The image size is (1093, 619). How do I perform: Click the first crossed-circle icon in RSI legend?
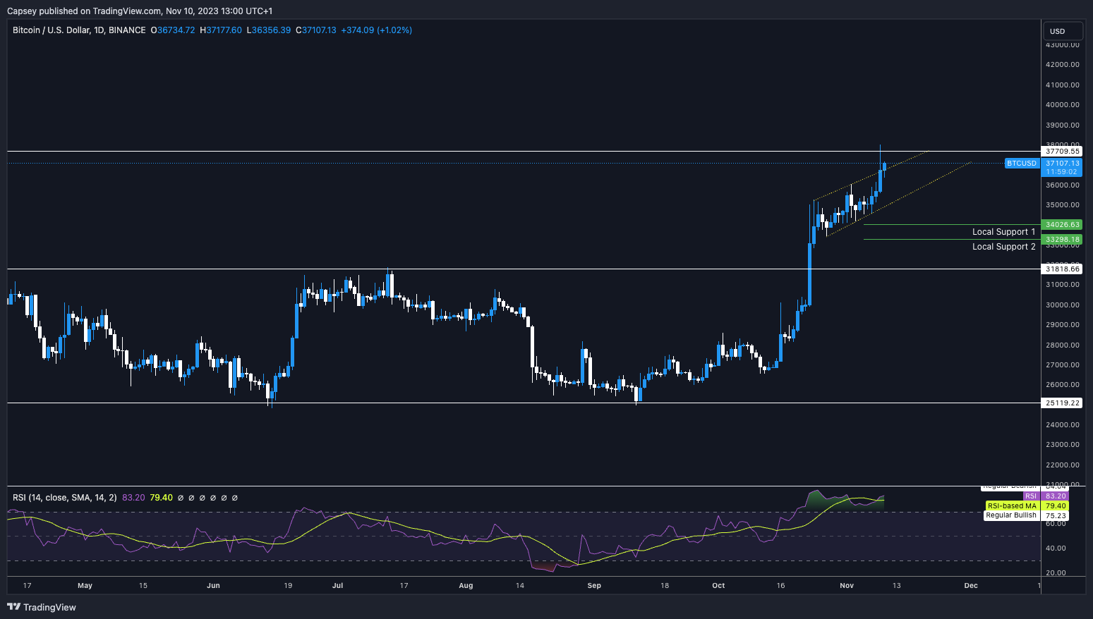[x=181, y=498]
